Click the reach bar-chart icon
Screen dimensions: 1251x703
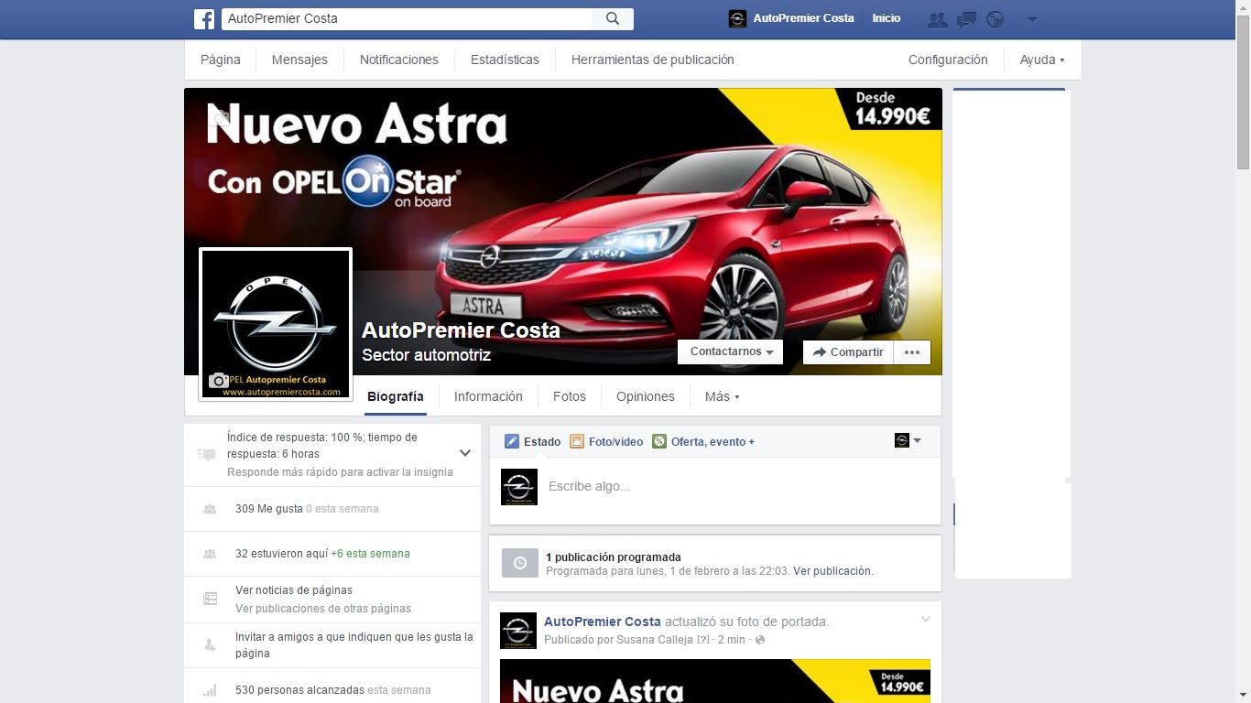tap(210, 690)
